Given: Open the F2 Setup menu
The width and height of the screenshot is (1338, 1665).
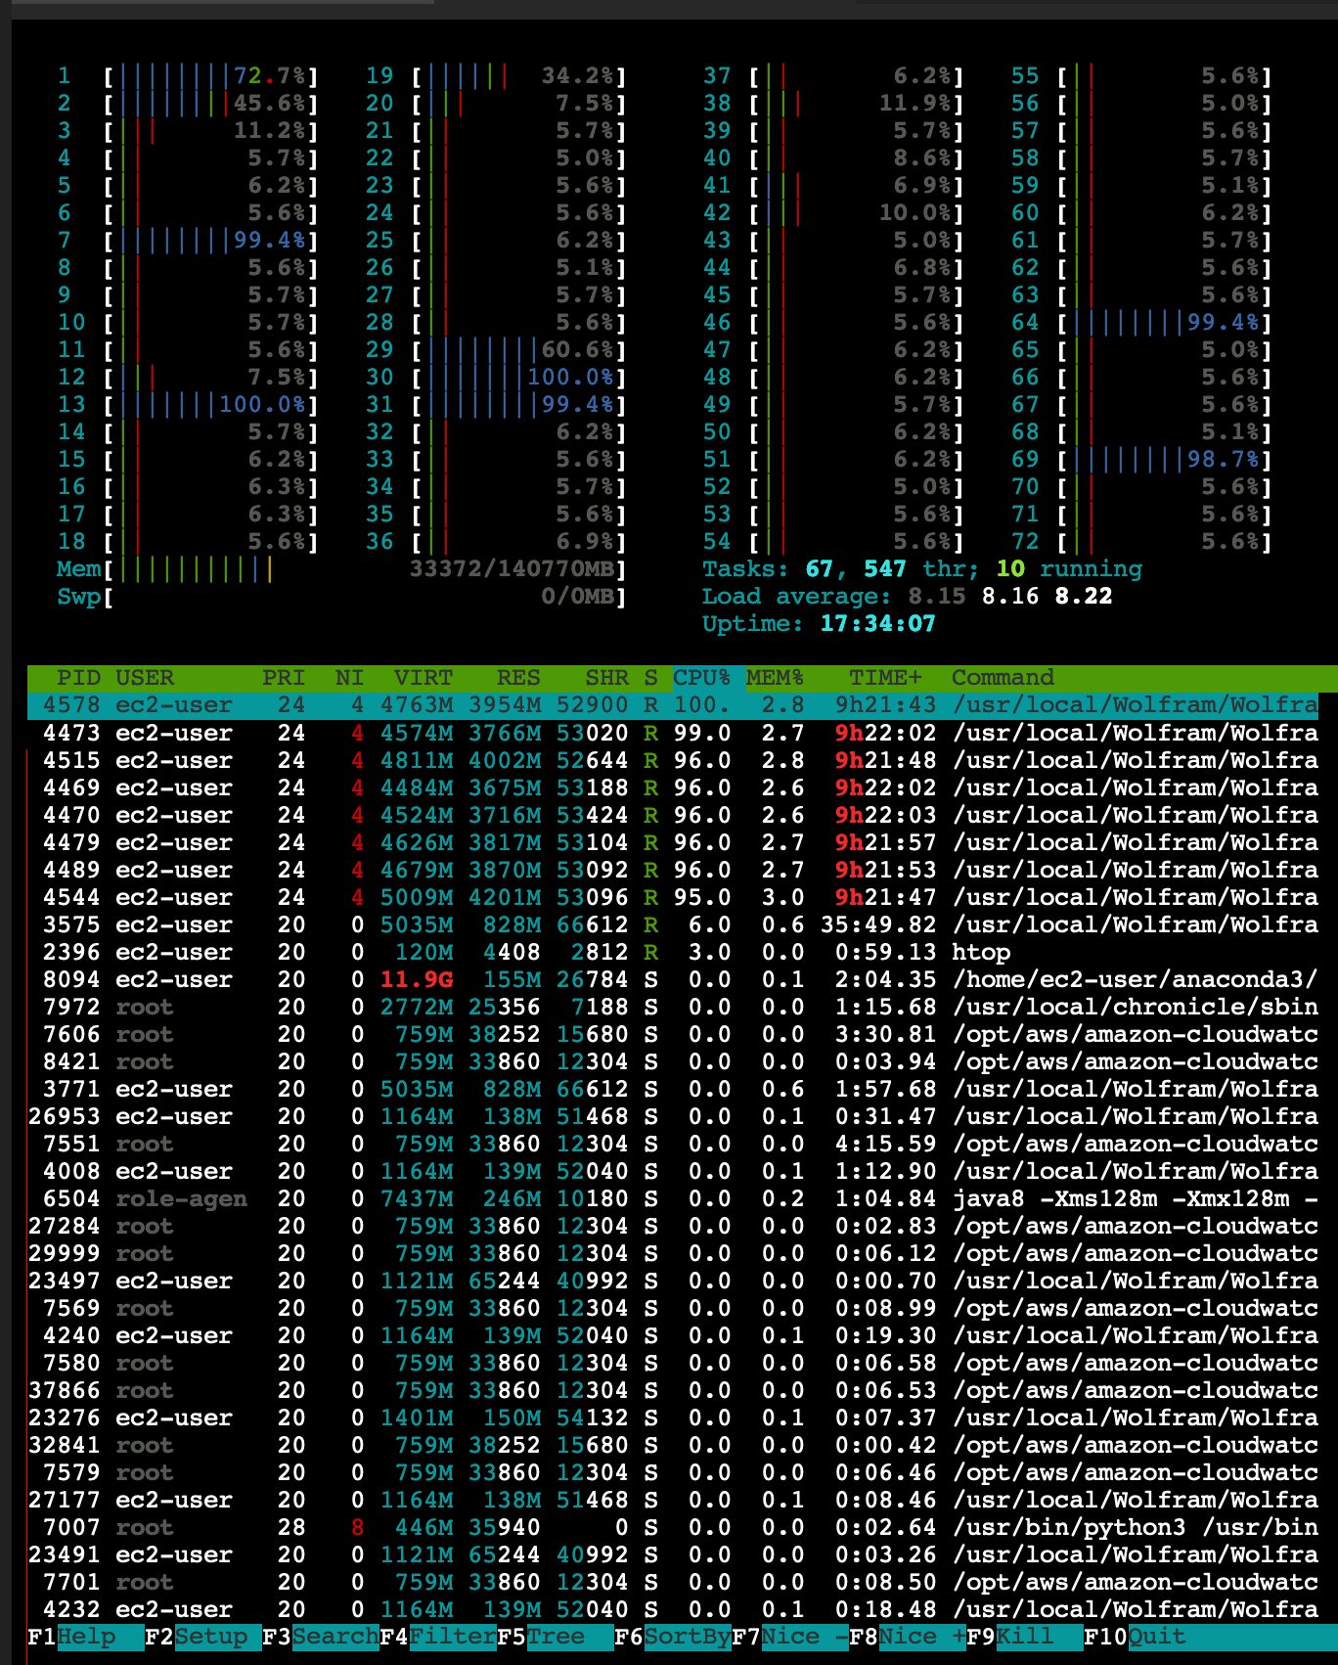Looking at the screenshot, I should coord(202,1637).
